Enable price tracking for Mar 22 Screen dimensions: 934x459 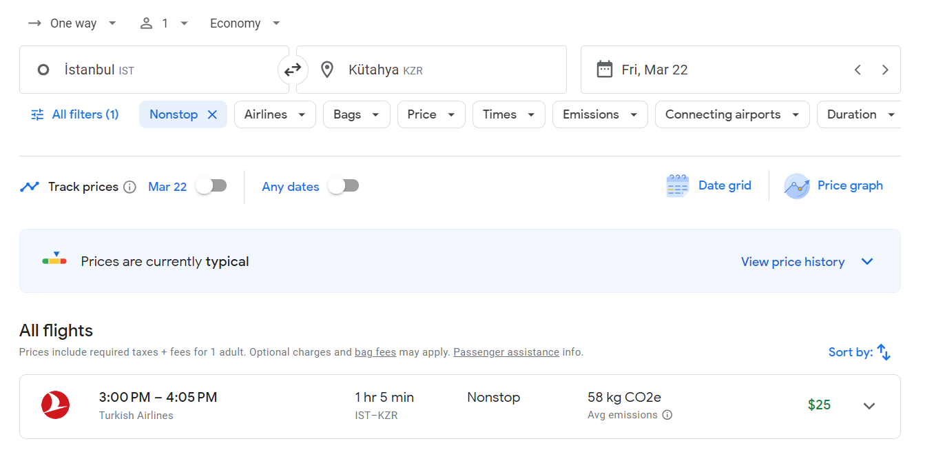pyautogui.click(x=211, y=186)
